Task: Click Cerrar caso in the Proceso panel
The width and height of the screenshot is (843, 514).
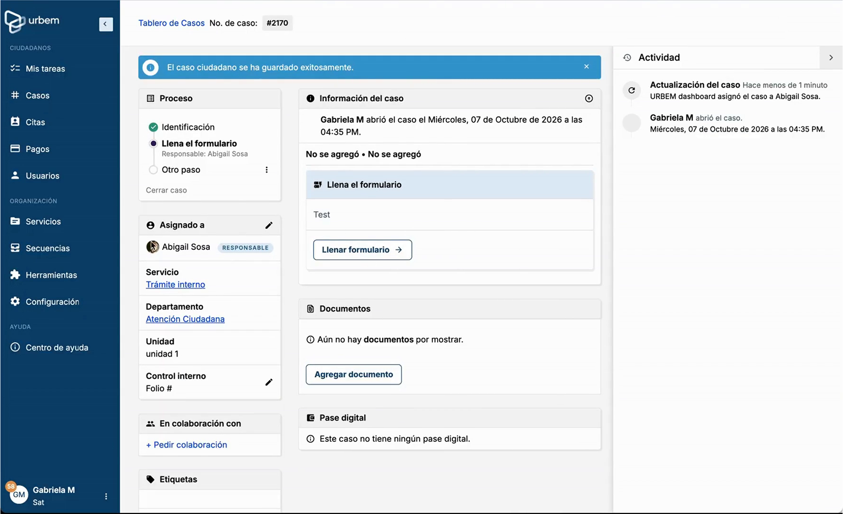Action: click(x=167, y=190)
